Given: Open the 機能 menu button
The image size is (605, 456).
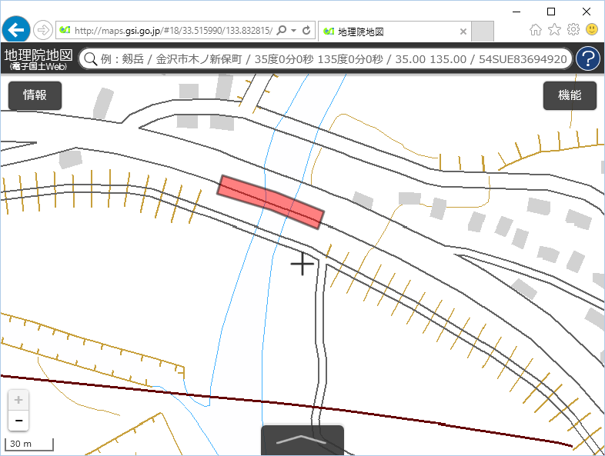Looking at the screenshot, I should (570, 95).
